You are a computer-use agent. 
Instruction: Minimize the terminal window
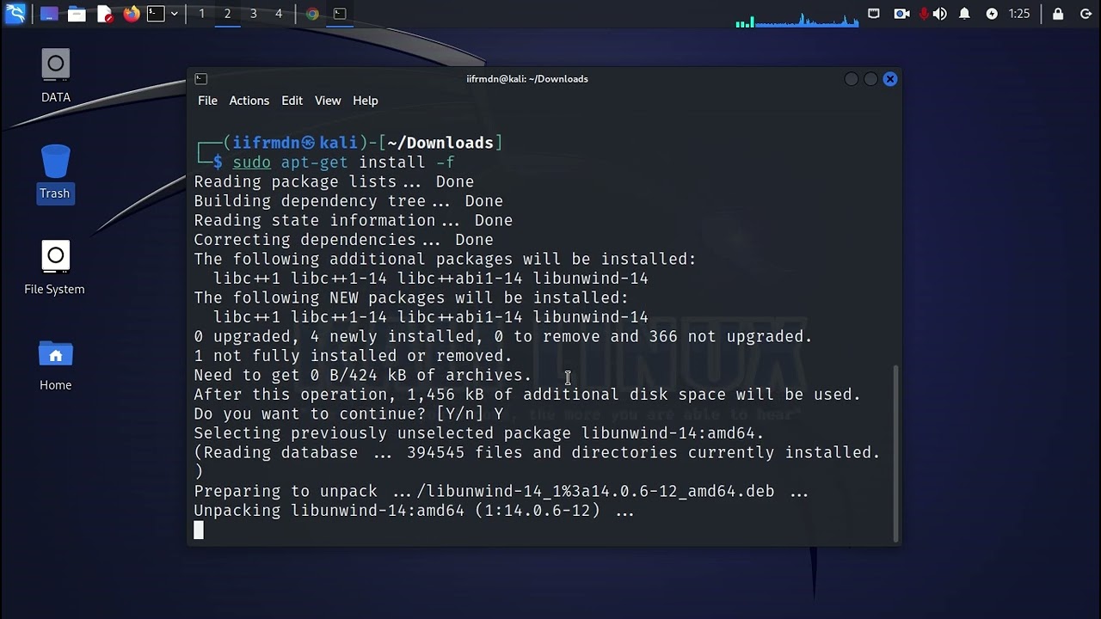[852, 79]
